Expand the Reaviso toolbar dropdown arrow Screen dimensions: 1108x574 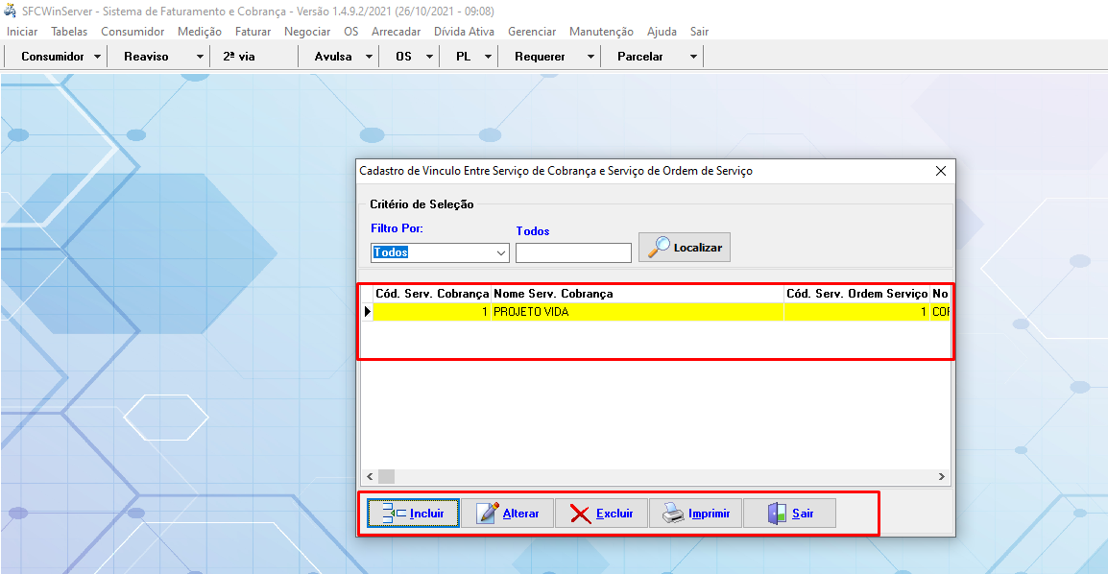pos(200,57)
